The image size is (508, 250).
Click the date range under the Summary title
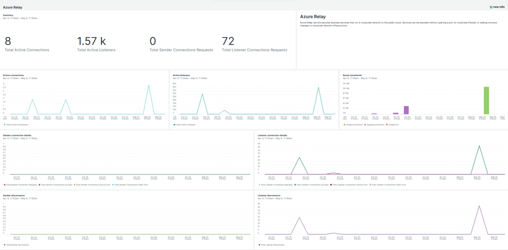20,18
